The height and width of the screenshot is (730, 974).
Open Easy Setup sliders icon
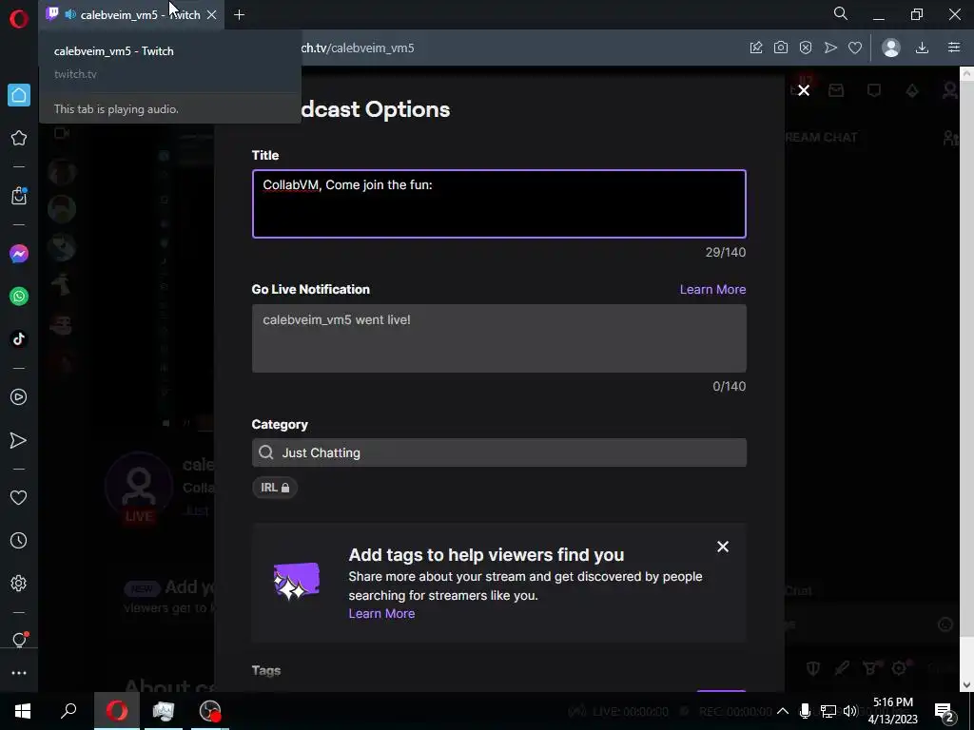954,48
